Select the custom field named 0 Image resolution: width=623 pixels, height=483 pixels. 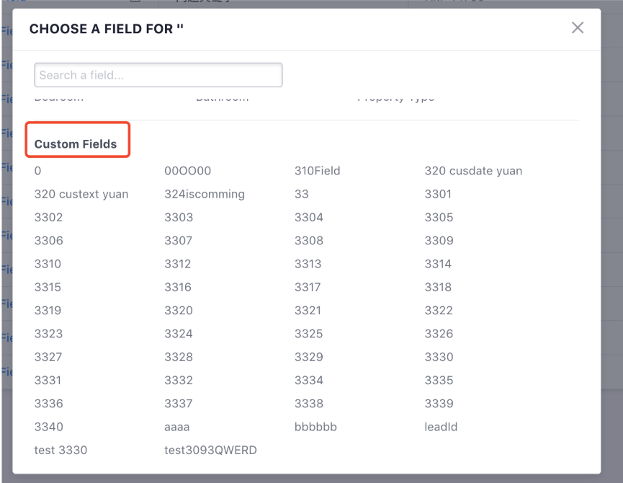(37, 171)
